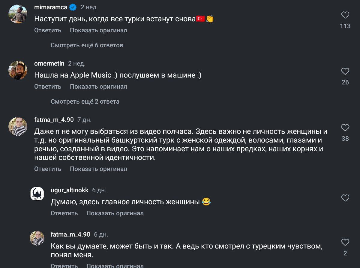360x268 pixels.
Task: Reply to mimaramca's comment
Action: coord(48,30)
